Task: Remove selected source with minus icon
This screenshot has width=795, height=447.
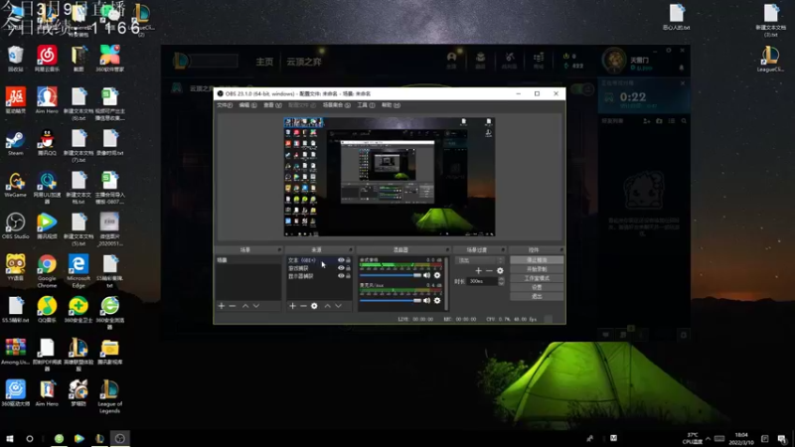Action: click(303, 306)
